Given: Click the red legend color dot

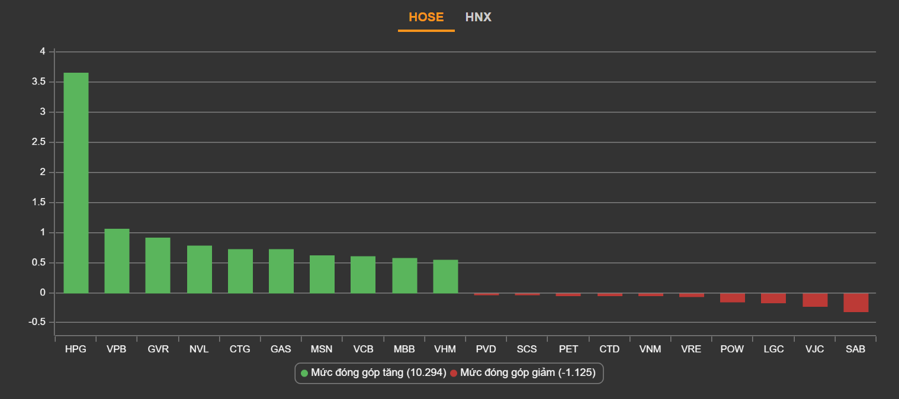Looking at the screenshot, I should pos(454,373).
